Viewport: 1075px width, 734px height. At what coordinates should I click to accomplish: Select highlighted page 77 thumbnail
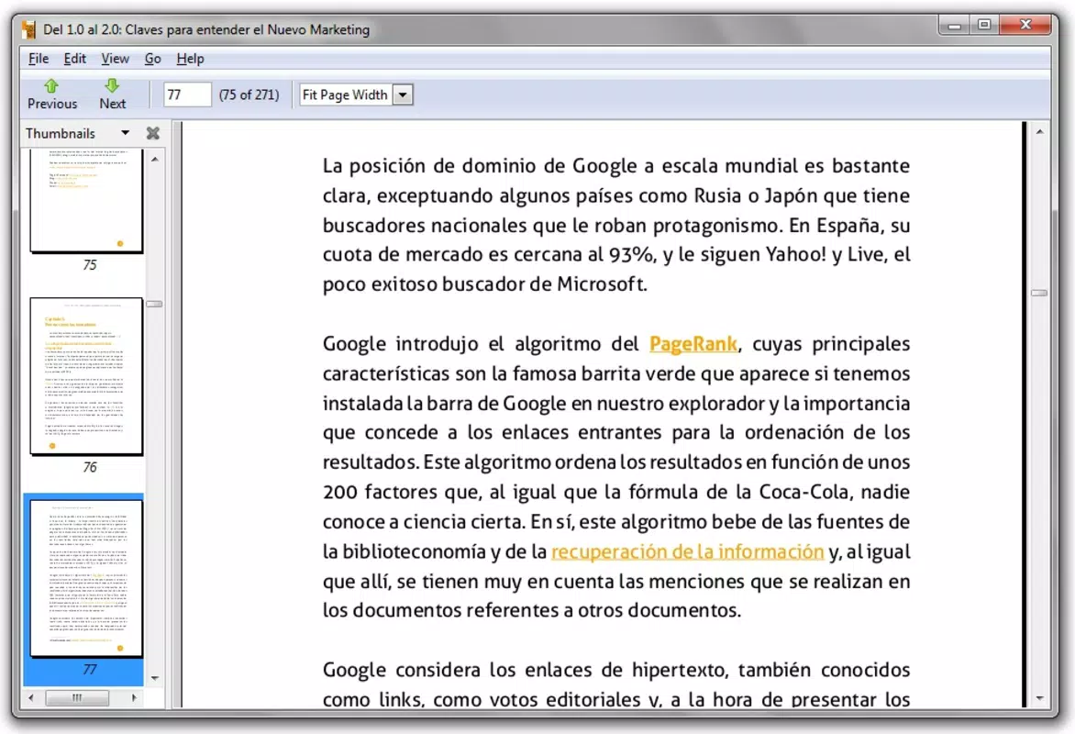pyautogui.click(x=86, y=578)
